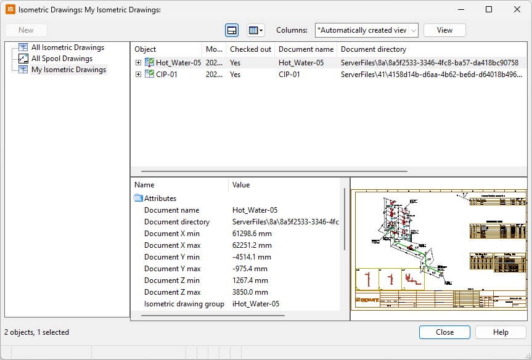This screenshot has height=360, width=532.
Task: Click the All Isometric Drawings tree icon
Action: 23,47
